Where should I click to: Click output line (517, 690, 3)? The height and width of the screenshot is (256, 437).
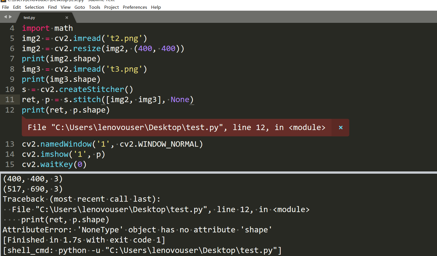(33, 189)
